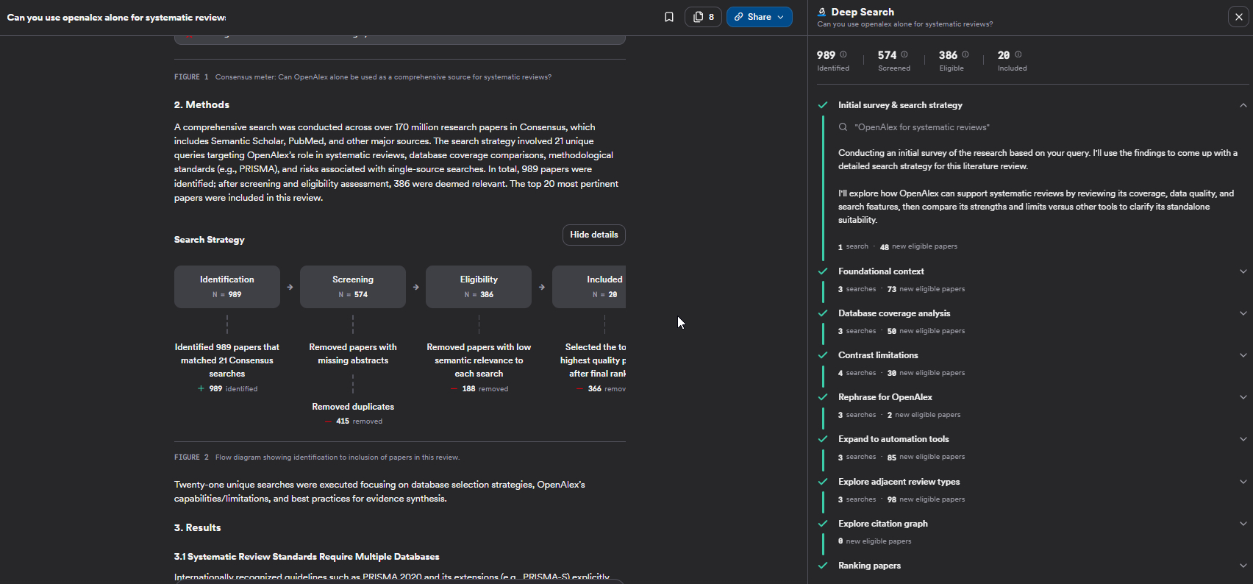This screenshot has width=1253, height=584.
Task: Expand the Foundational context section
Action: tap(1243, 271)
